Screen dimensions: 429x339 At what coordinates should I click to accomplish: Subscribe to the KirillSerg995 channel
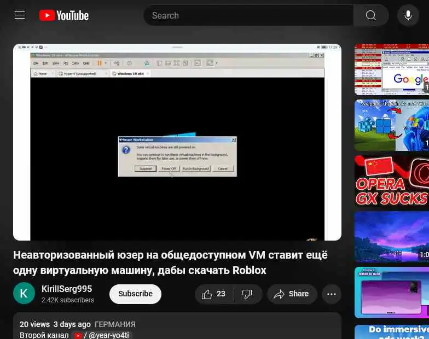[135, 294]
